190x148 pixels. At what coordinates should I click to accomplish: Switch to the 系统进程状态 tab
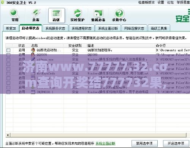[82, 28]
